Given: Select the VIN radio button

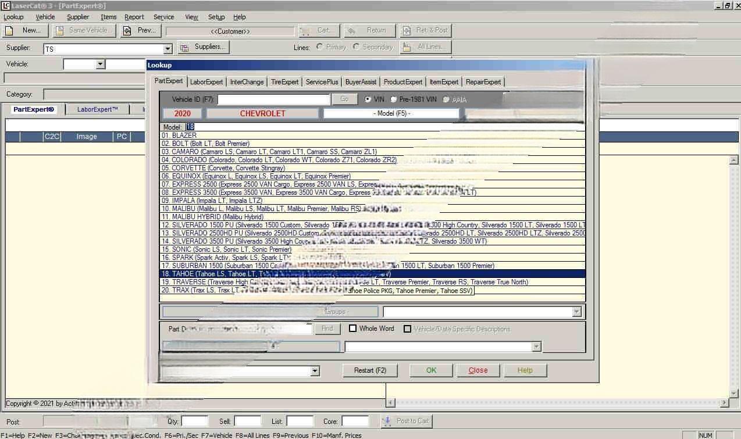Looking at the screenshot, I should pyautogui.click(x=368, y=99).
